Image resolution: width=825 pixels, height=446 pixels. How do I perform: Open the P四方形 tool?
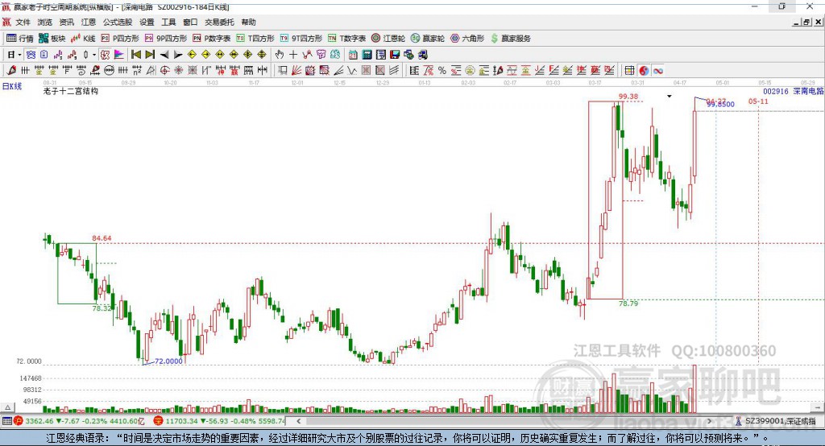tap(120, 39)
